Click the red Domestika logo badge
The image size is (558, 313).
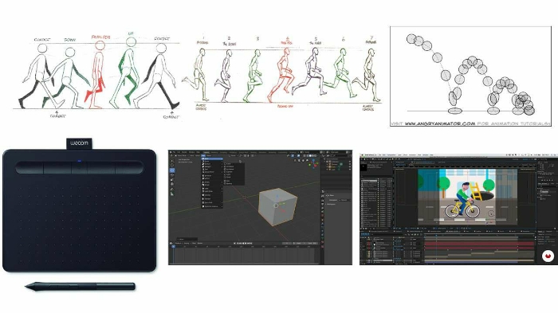548,256
